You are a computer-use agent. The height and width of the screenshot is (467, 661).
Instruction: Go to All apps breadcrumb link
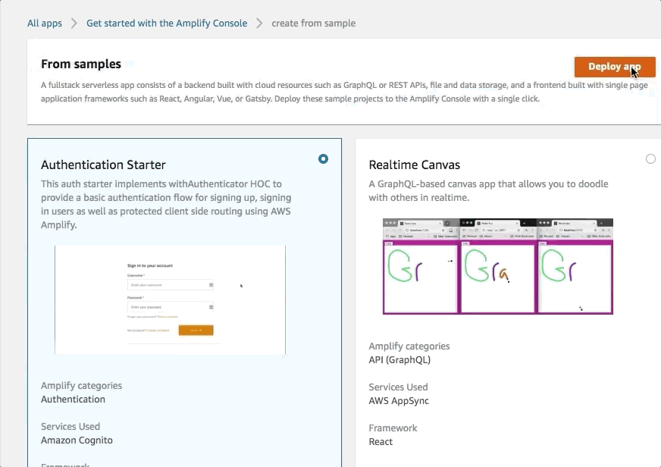45,23
